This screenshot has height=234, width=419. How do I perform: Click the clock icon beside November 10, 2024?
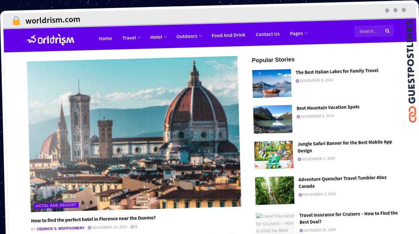click(x=89, y=227)
